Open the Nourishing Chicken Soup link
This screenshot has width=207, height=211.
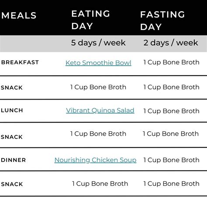pyautogui.click(x=95, y=160)
